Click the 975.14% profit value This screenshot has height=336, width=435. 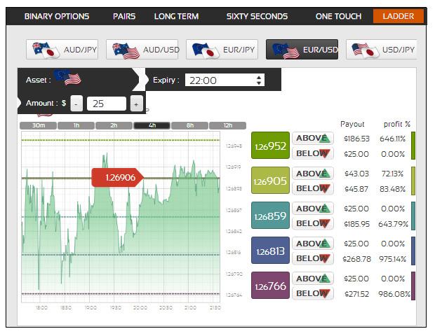[x=393, y=259]
